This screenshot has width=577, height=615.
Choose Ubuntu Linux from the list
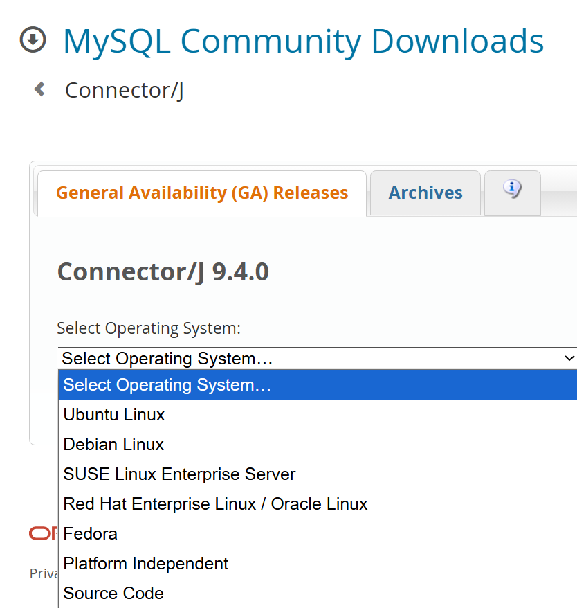click(x=113, y=414)
